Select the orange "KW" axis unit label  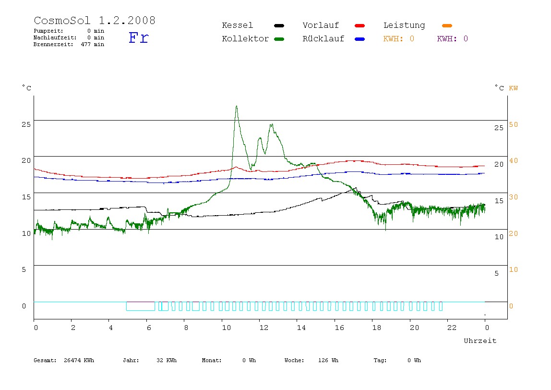pos(514,88)
